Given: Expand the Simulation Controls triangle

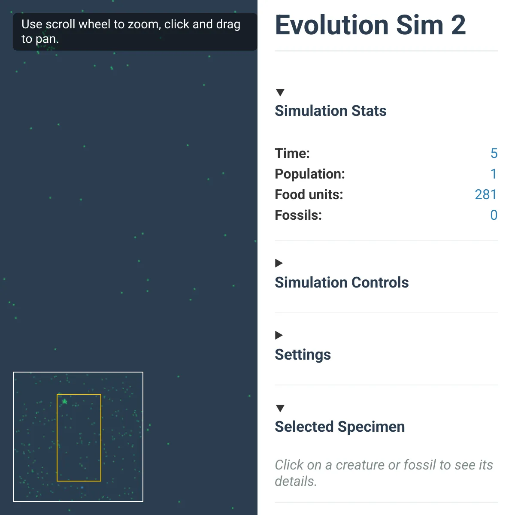Looking at the screenshot, I should (x=279, y=263).
